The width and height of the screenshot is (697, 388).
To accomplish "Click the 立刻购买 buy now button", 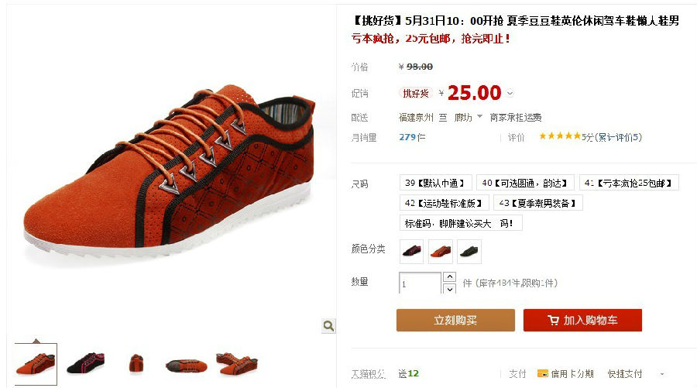I will (455, 320).
